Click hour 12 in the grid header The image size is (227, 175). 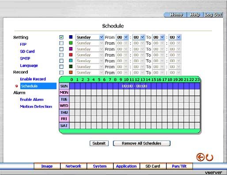click(137, 80)
